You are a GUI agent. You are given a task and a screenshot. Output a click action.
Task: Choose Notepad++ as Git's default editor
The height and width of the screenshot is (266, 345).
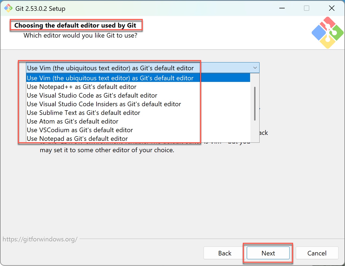click(82, 87)
